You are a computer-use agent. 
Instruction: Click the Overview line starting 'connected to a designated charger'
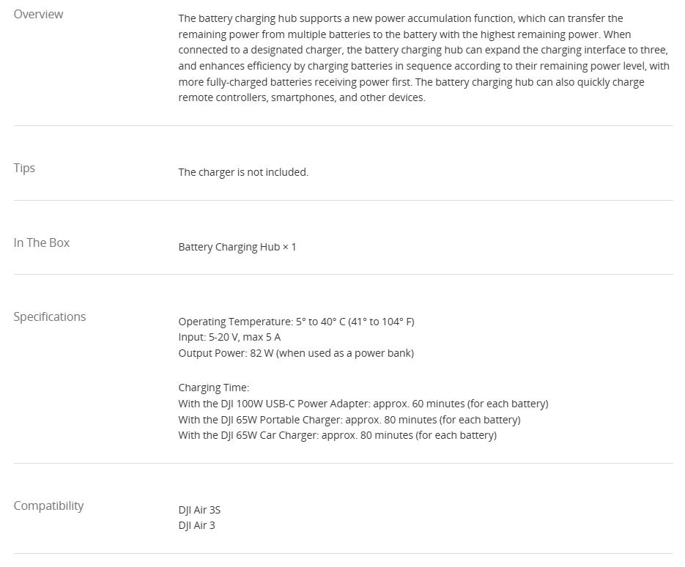click(x=423, y=50)
